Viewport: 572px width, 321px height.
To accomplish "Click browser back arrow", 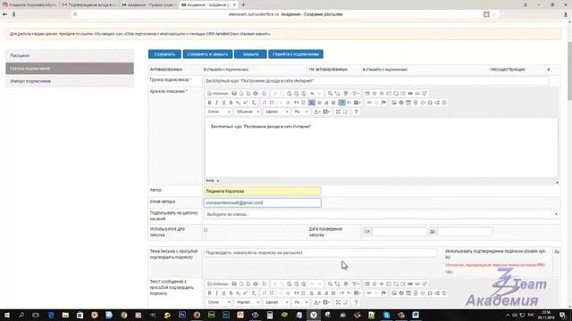I will click(4, 14).
